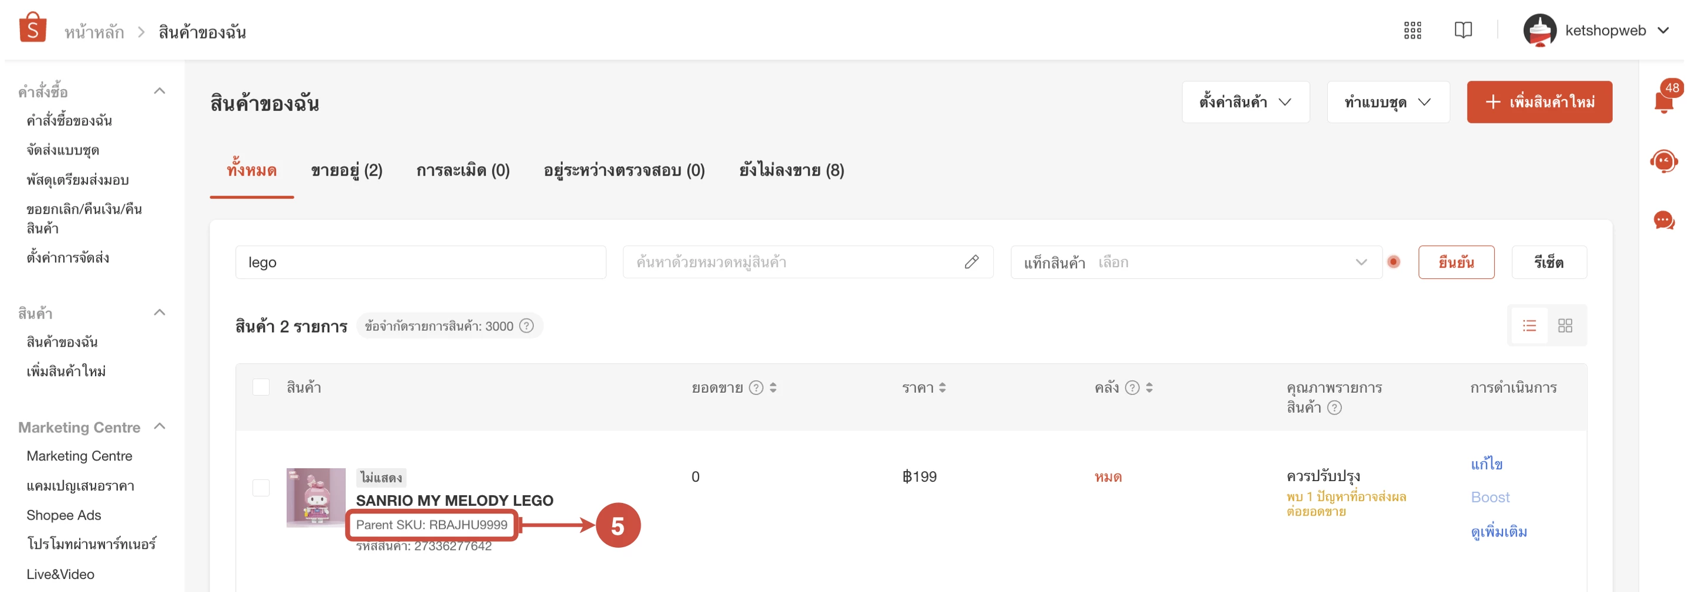Collapse the คำสั่งซื้อ sidebar section
This screenshot has height=592, width=1690.
coord(159,90)
